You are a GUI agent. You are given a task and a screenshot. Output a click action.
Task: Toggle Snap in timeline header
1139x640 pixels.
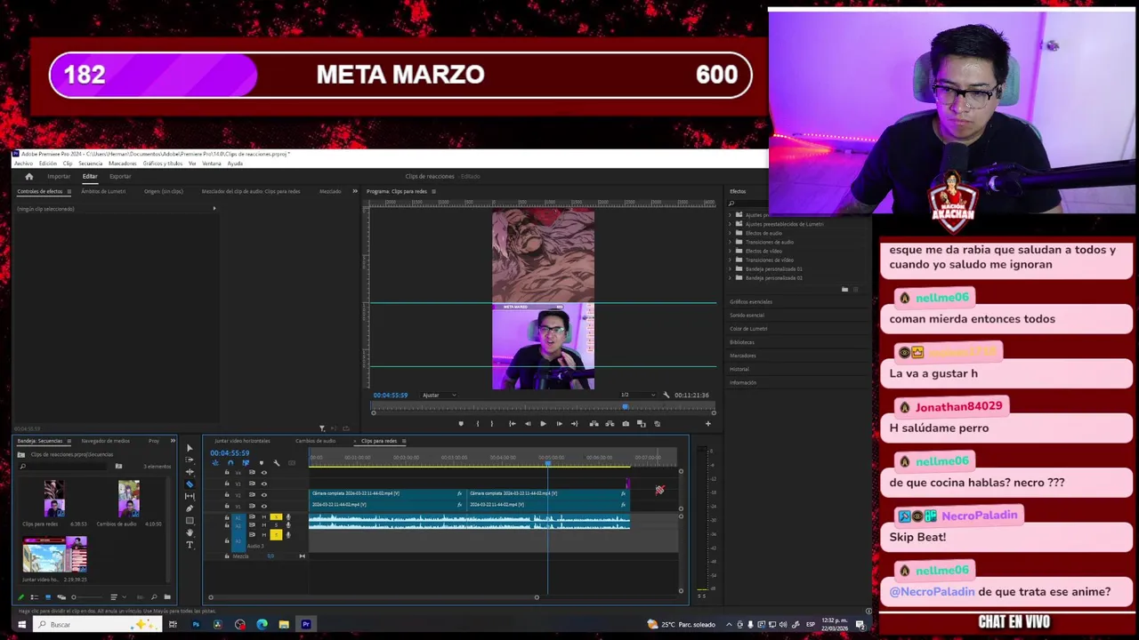pyautogui.click(x=230, y=463)
